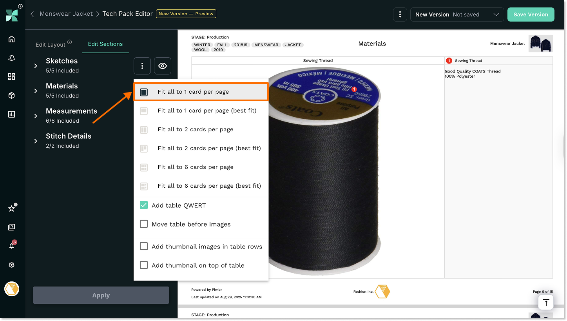The image size is (567, 321).
Task: Switch to the Edit Layout tab
Action: [51, 44]
